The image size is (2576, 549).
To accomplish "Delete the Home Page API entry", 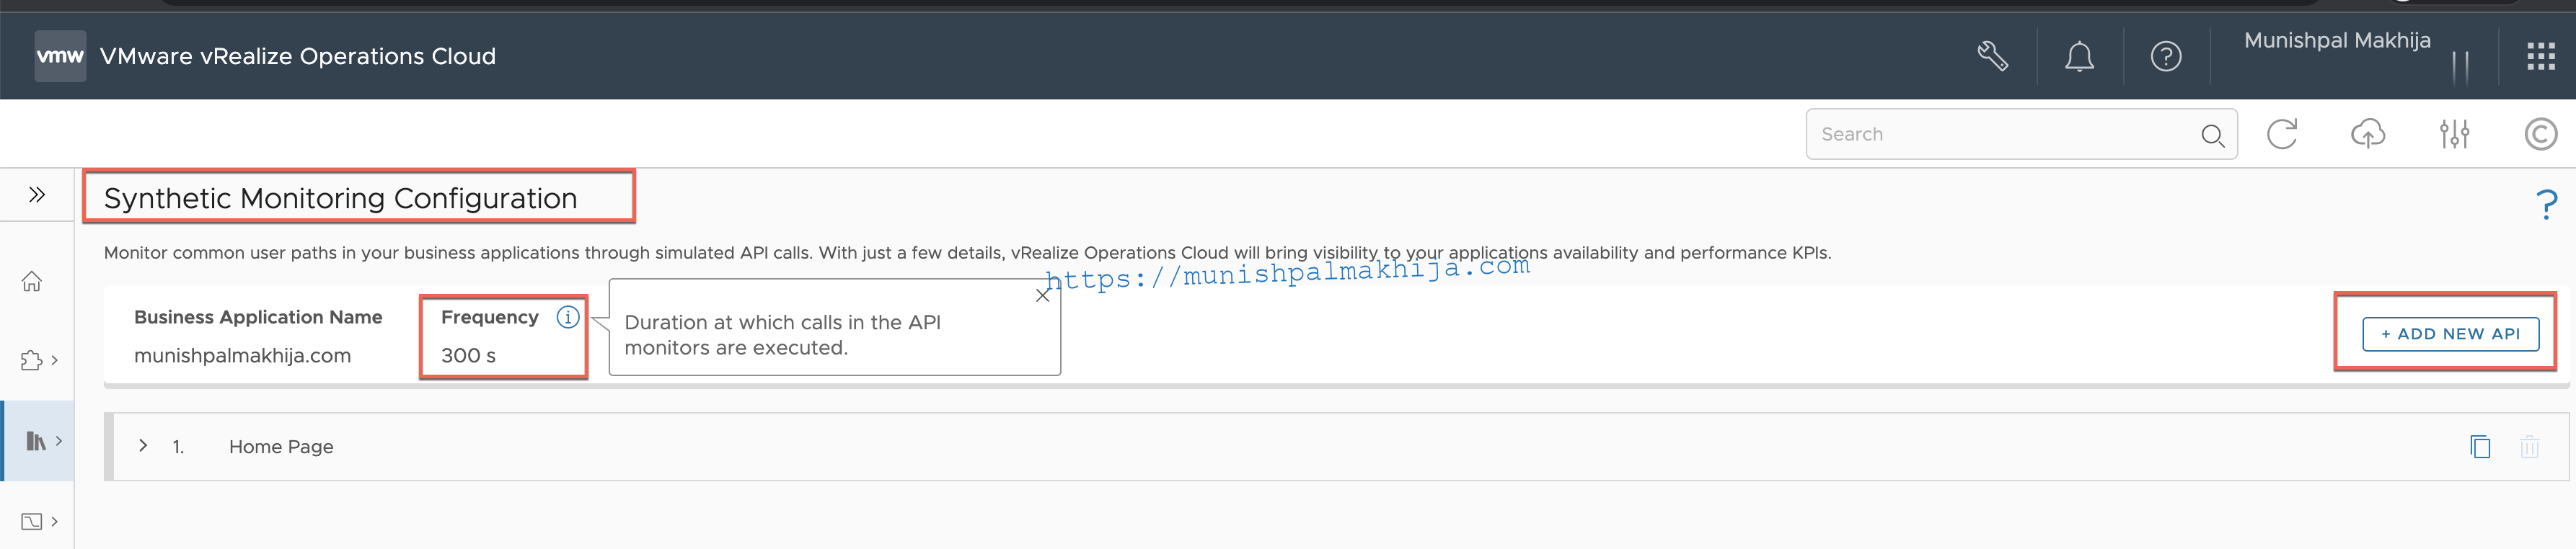I will tap(2529, 446).
